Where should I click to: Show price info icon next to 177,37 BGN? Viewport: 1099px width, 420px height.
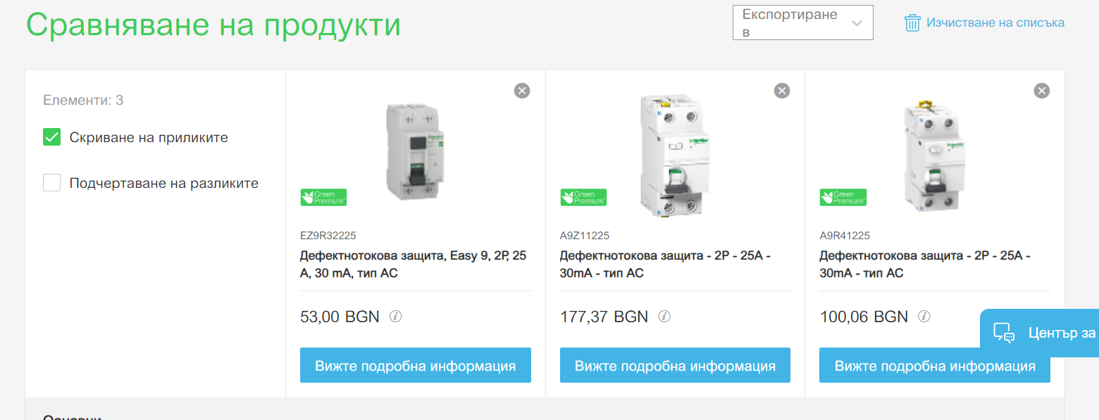(664, 317)
